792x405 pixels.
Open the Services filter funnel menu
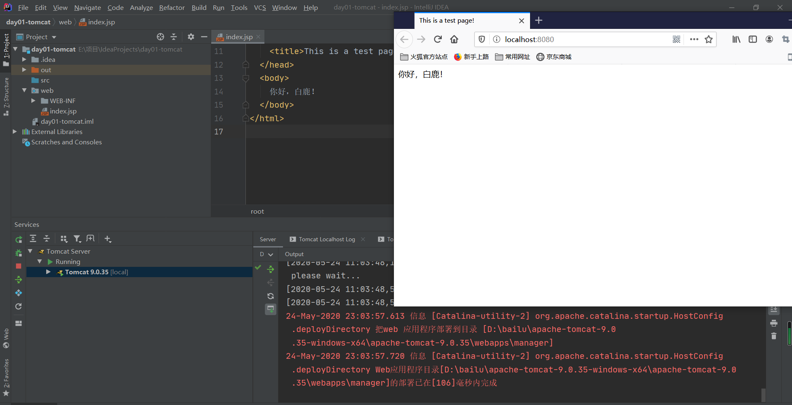tap(77, 238)
